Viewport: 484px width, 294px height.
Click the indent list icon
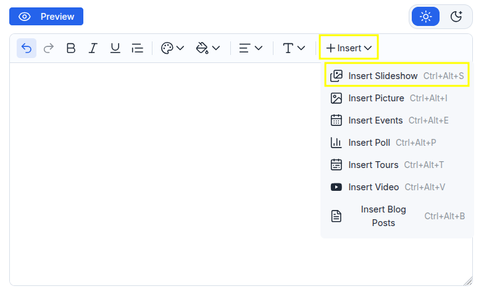pyautogui.click(x=137, y=48)
